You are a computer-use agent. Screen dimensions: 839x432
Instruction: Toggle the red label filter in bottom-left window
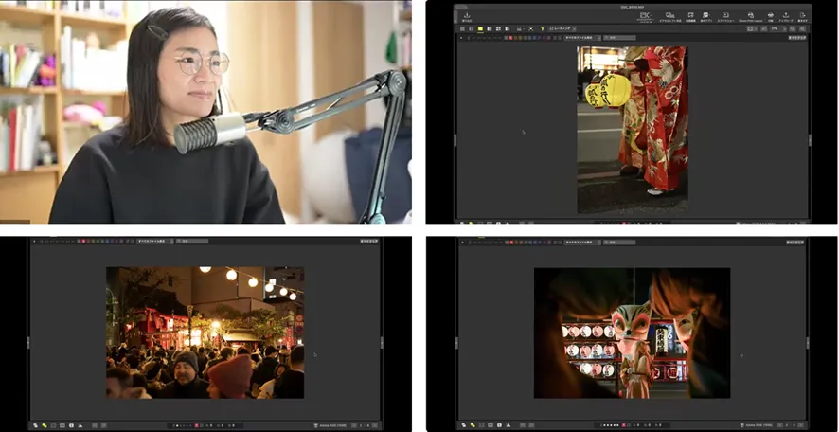[83, 242]
